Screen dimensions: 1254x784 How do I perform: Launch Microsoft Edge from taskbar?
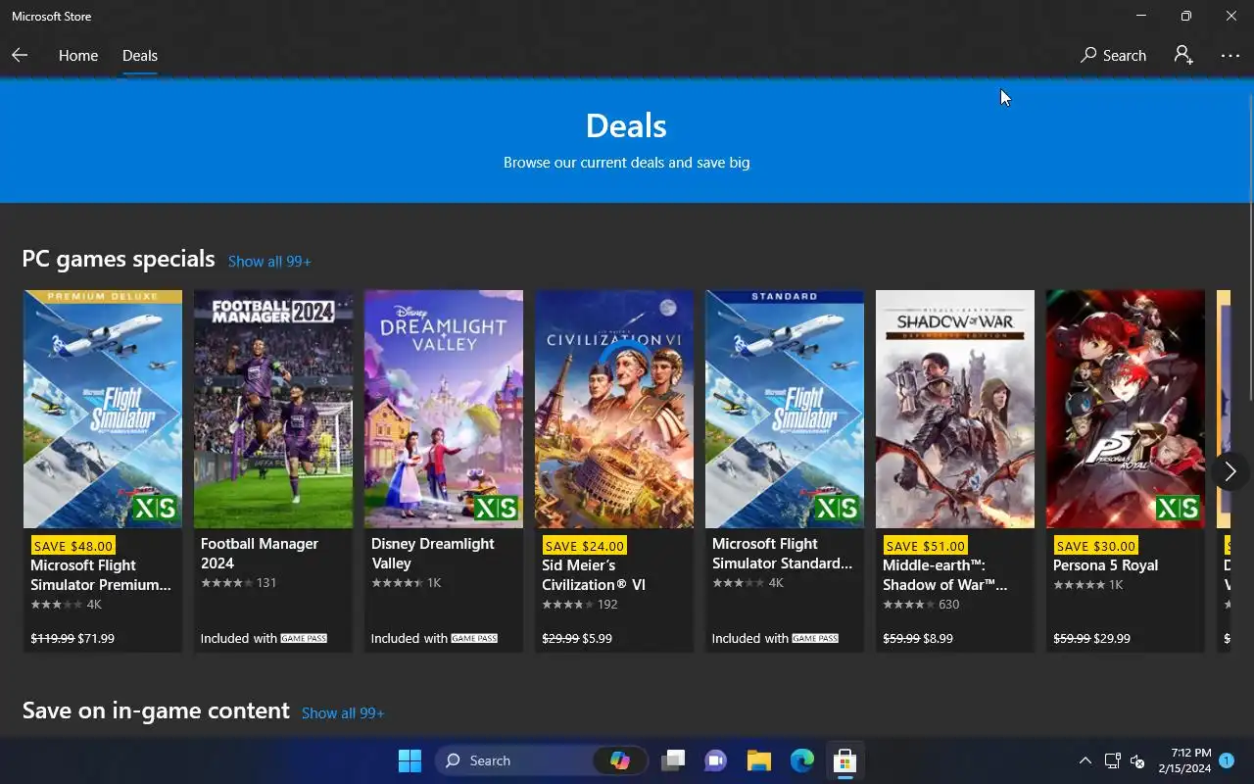coord(801,760)
